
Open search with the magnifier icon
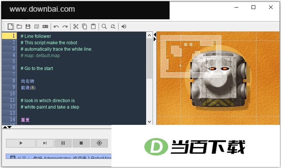tap(104, 26)
